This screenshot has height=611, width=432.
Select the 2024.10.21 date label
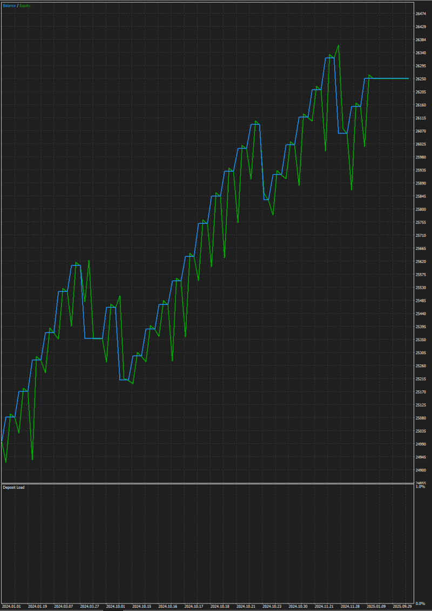tap(246, 606)
